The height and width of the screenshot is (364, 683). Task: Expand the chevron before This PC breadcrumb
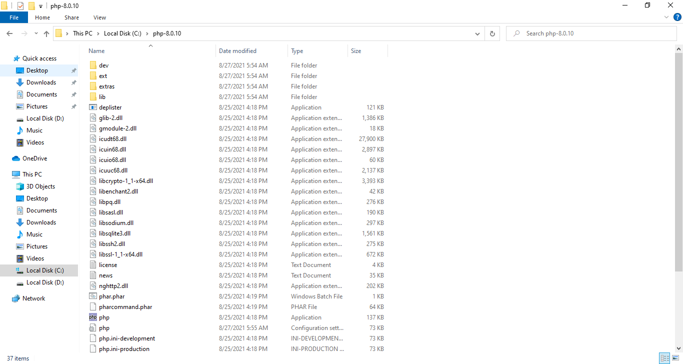(x=67, y=33)
